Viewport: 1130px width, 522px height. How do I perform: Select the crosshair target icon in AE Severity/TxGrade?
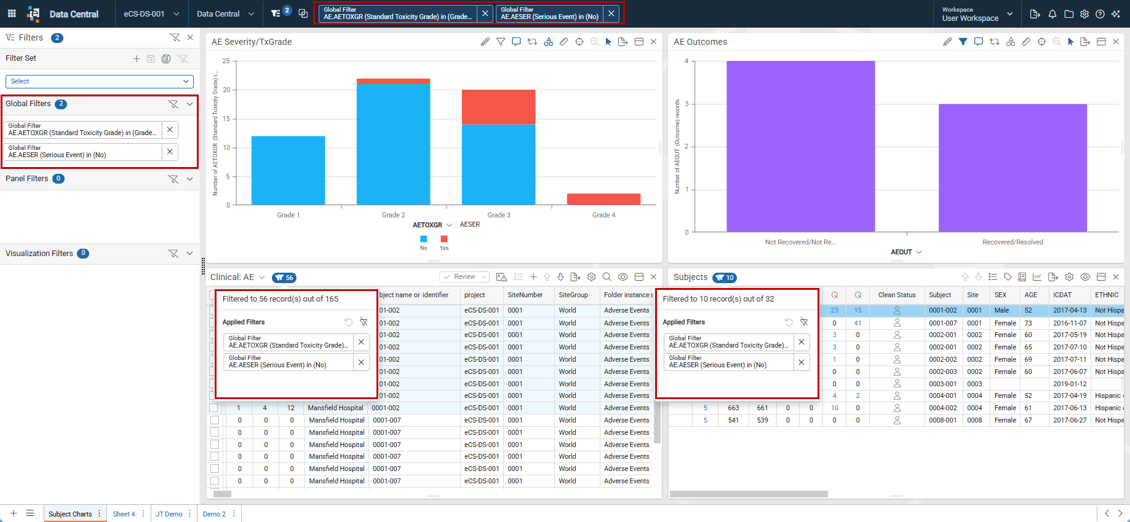tap(579, 42)
